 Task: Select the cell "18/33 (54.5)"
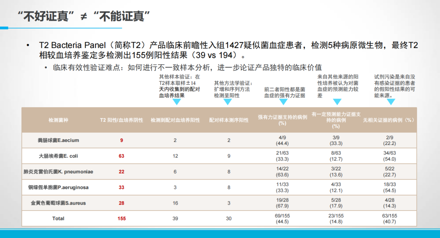pos(390,188)
